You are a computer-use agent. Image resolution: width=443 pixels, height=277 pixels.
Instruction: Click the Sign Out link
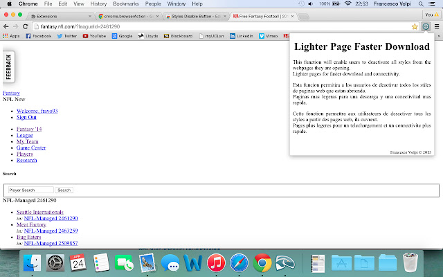click(26, 117)
